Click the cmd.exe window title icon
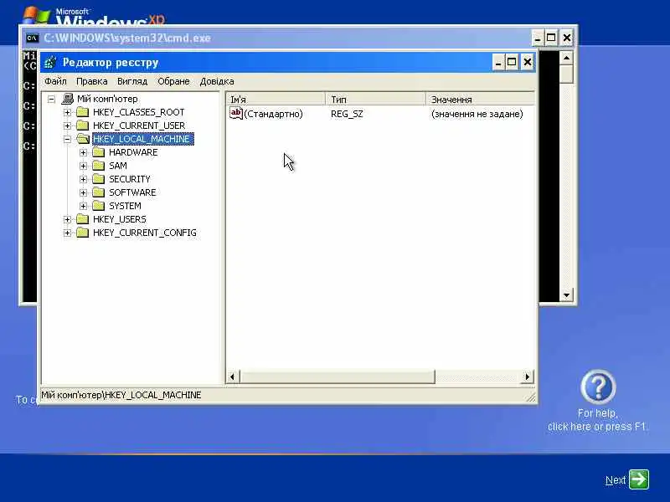The width and height of the screenshot is (670, 502). coord(32,38)
